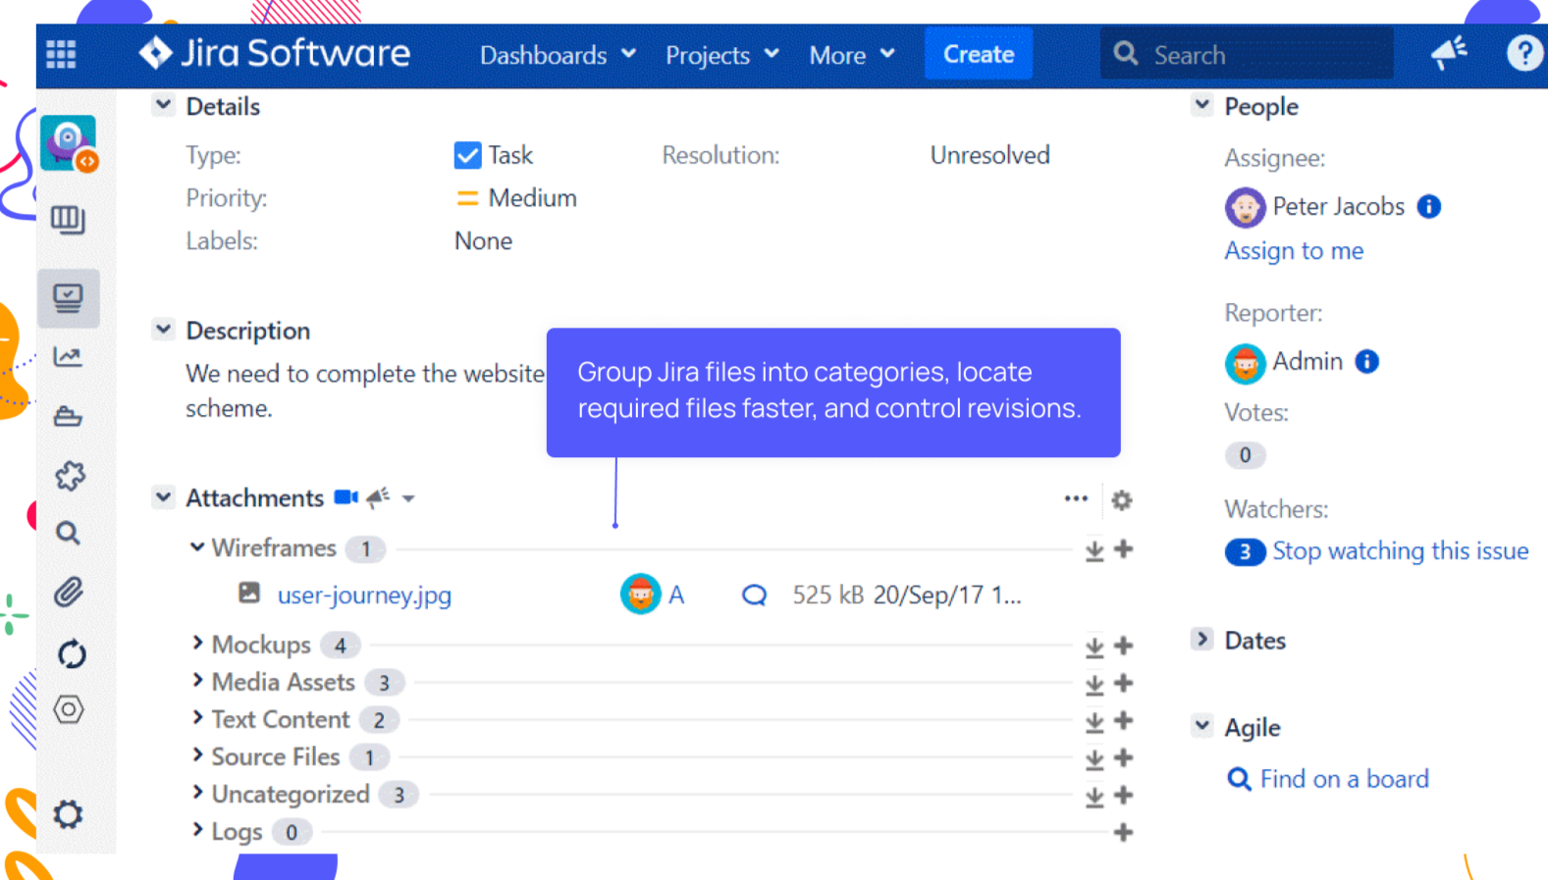This screenshot has height=880, width=1548.
Task: Download all Wireframes attachments
Action: (x=1094, y=550)
